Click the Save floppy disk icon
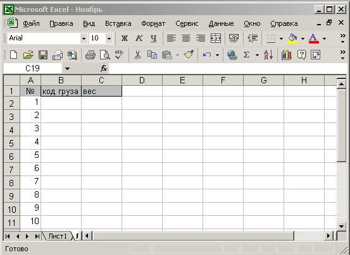The width and height of the screenshot is (350, 255). pyautogui.click(x=43, y=55)
